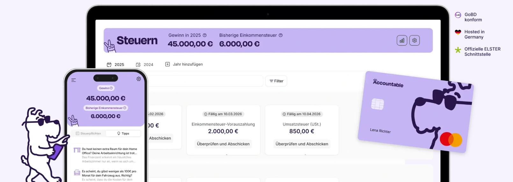Viewport: 513px width, 182px height.
Task: Open the hamburger menu on the phone
Action: (74, 80)
